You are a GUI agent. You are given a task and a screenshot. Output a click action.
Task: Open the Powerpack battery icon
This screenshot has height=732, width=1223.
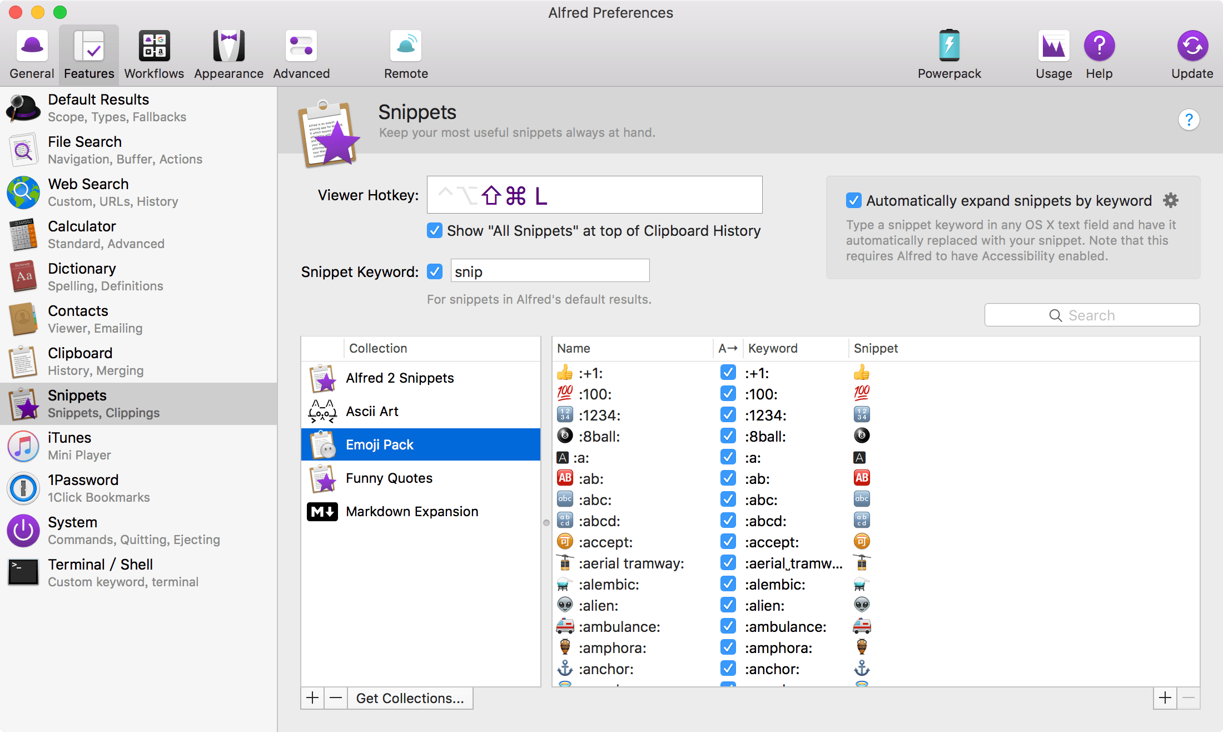pyautogui.click(x=949, y=46)
